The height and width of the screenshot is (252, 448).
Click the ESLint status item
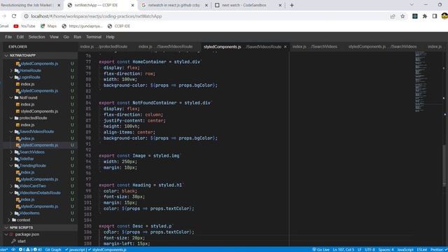click(x=421, y=249)
